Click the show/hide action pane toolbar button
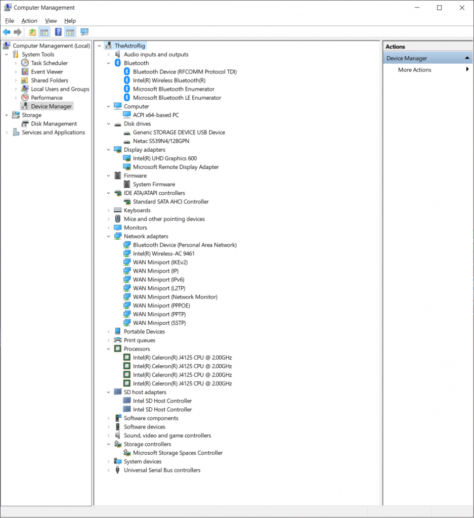 (70, 32)
